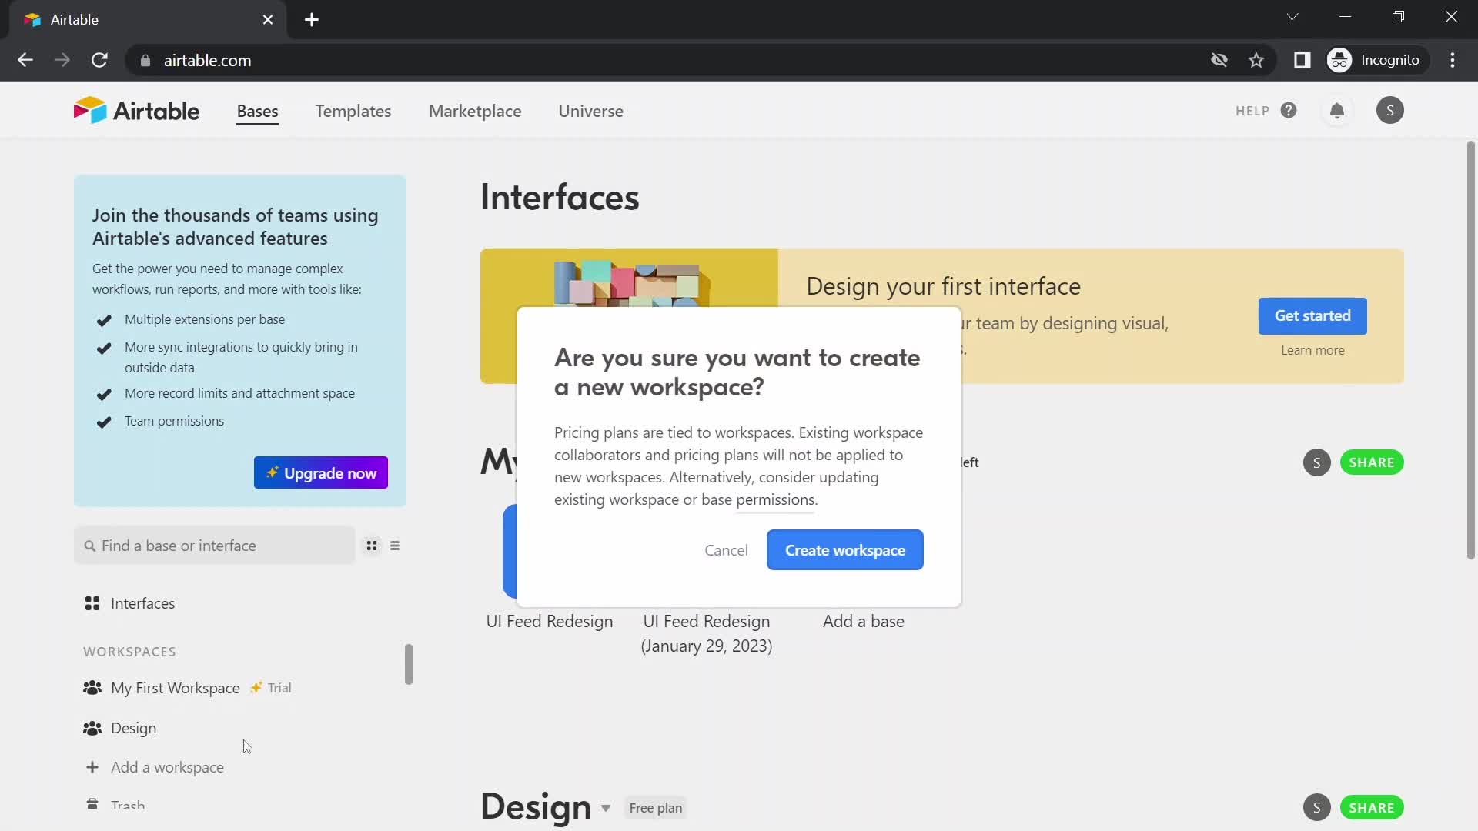Viewport: 1478px width, 831px height.
Task: Toggle the Multiple extensions per base checkmark
Action: click(104, 319)
